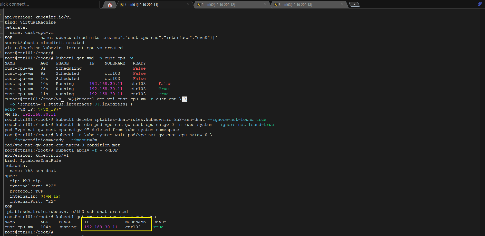The image size is (485, 236).
Task: Click the text 'kind: VirtualMachine'
Action: [x=30, y=22]
